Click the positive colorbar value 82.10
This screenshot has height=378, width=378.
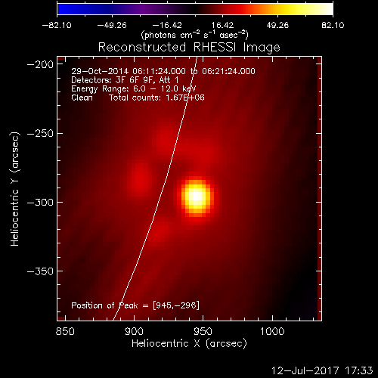point(333,25)
